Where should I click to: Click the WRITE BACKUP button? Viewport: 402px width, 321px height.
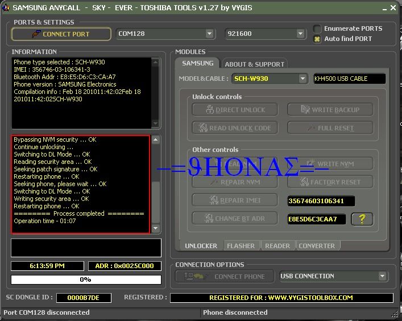point(330,110)
